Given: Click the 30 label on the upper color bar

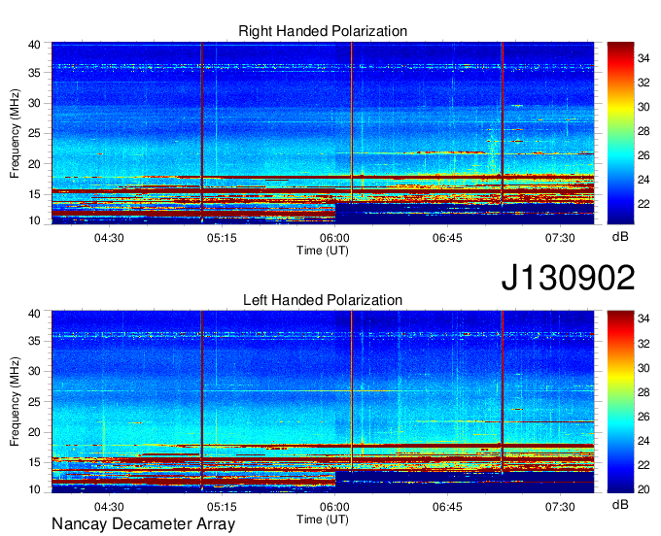Looking at the screenshot, I should pyautogui.click(x=644, y=107).
